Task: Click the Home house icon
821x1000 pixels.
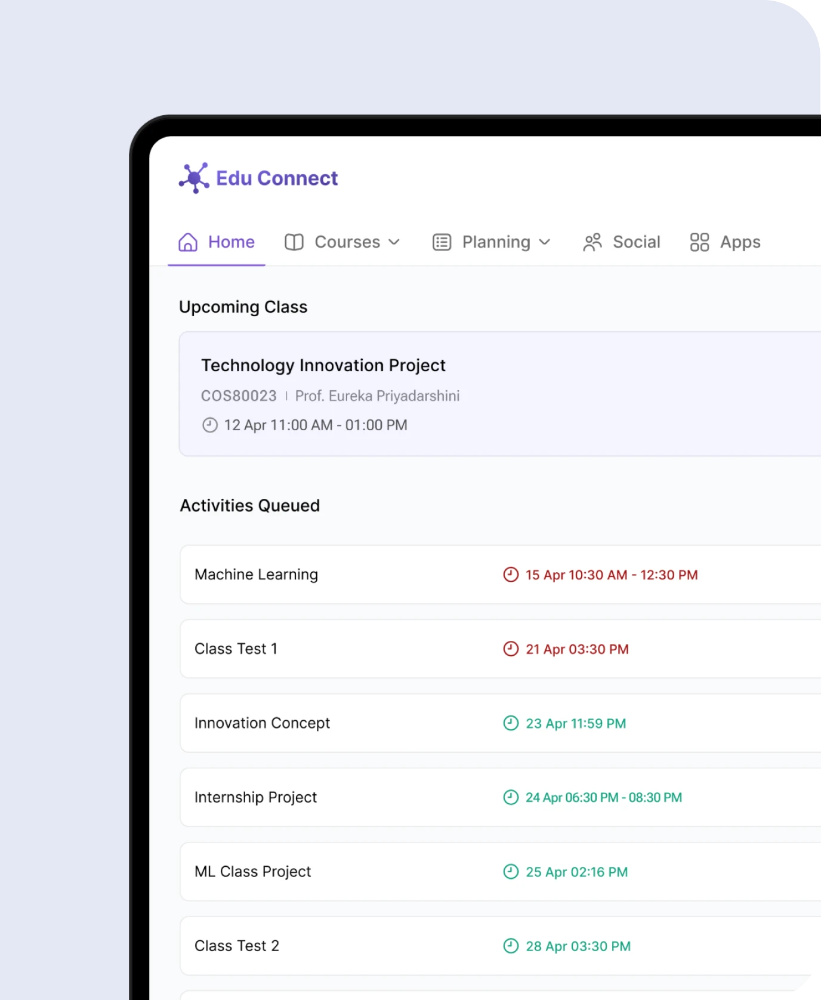Action: [188, 242]
